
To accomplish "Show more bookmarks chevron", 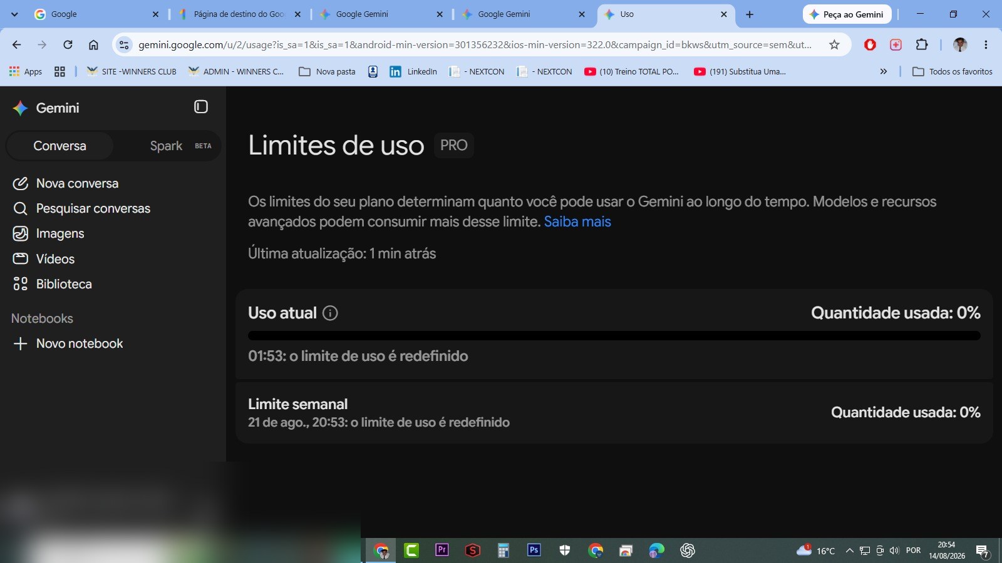I will pyautogui.click(x=884, y=71).
